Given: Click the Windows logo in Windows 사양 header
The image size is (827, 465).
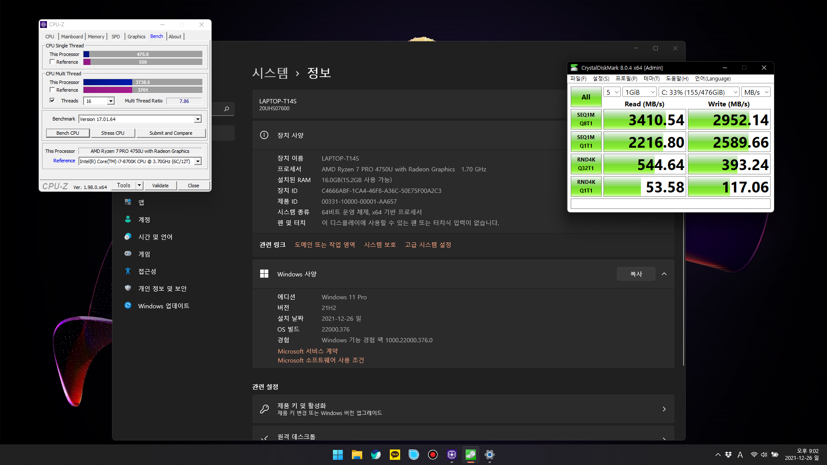Looking at the screenshot, I should [x=264, y=274].
